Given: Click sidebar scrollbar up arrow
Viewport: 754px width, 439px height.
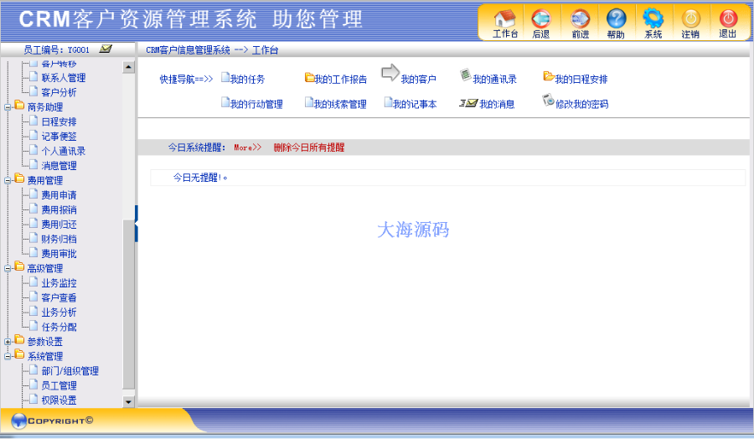Looking at the screenshot, I should coord(128,67).
